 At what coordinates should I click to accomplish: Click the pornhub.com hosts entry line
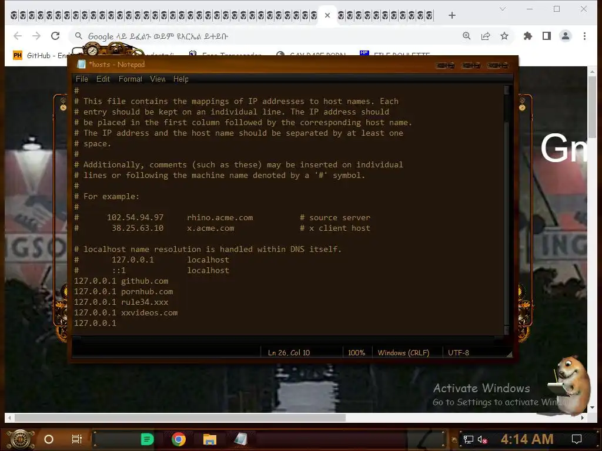(x=123, y=291)
